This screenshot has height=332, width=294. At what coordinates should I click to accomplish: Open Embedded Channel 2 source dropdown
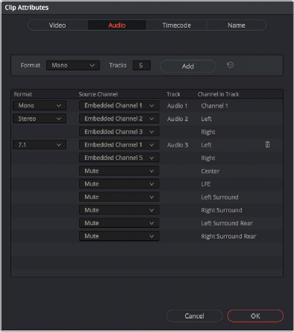[119, 119]
